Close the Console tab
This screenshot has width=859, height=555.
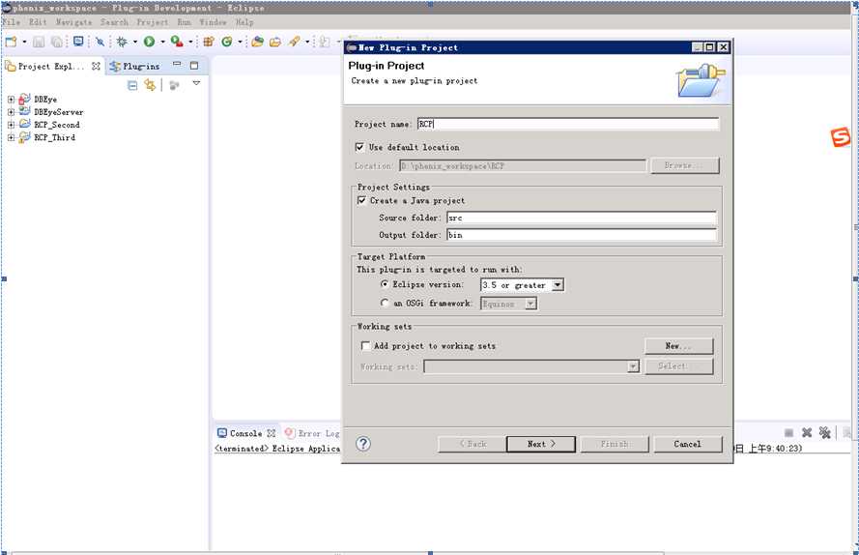(272, 433)
